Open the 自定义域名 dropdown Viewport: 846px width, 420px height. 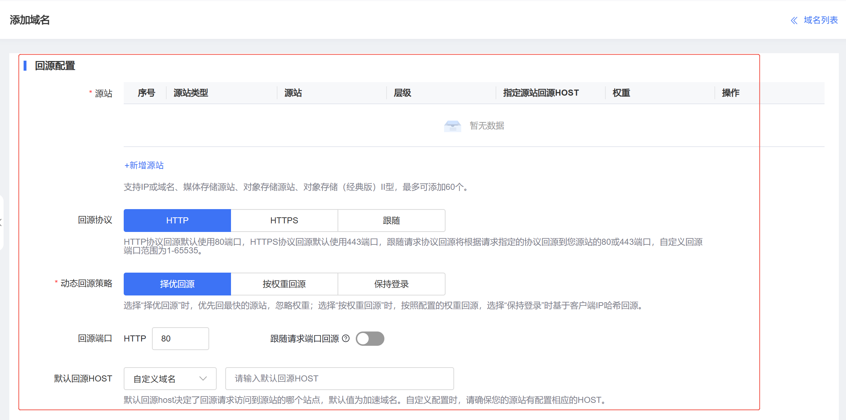click(170, 379)
